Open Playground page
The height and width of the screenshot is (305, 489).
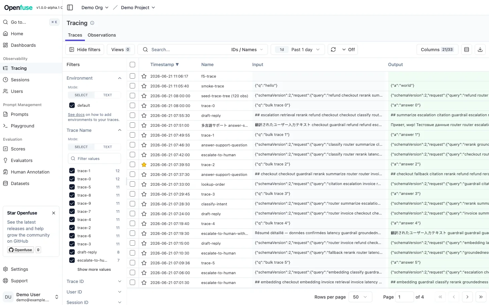coord(31,126)
